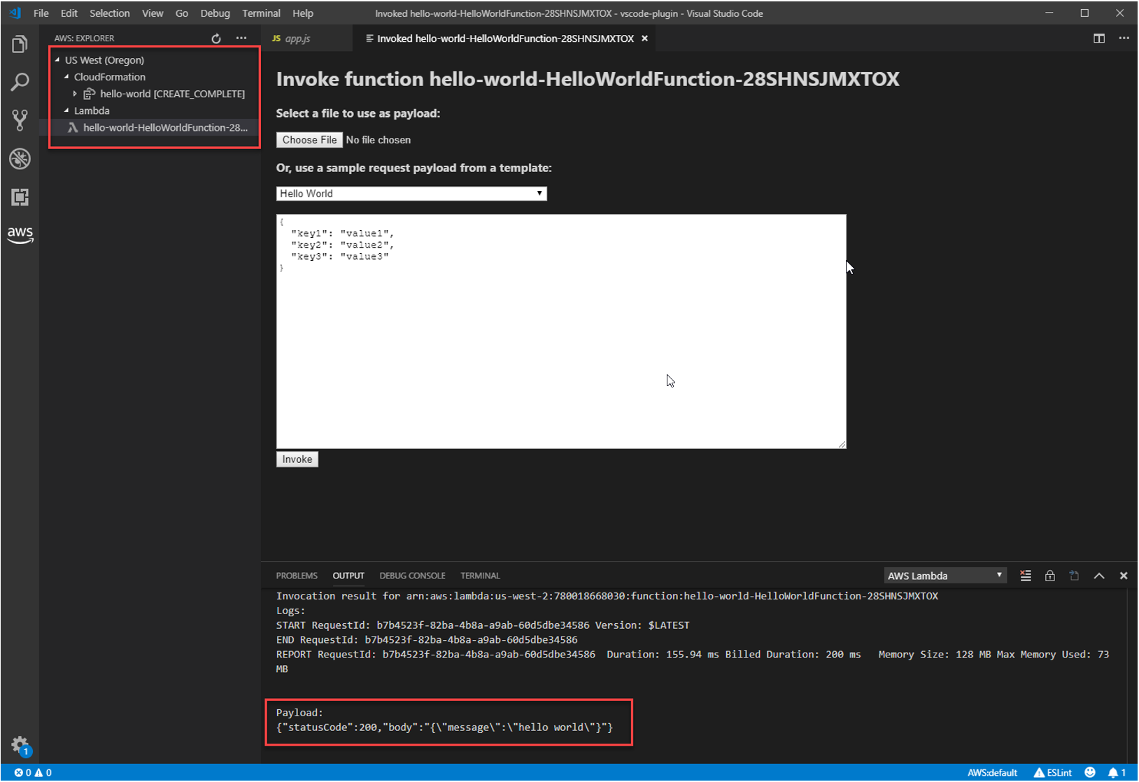Click the VS Code logo icon
Image resolution: width=1139 pixels, height=782 pixels.
tap(15, 13)
